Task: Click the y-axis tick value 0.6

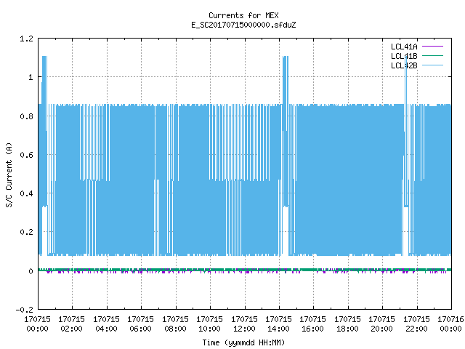Action: [x=26, y=155]
